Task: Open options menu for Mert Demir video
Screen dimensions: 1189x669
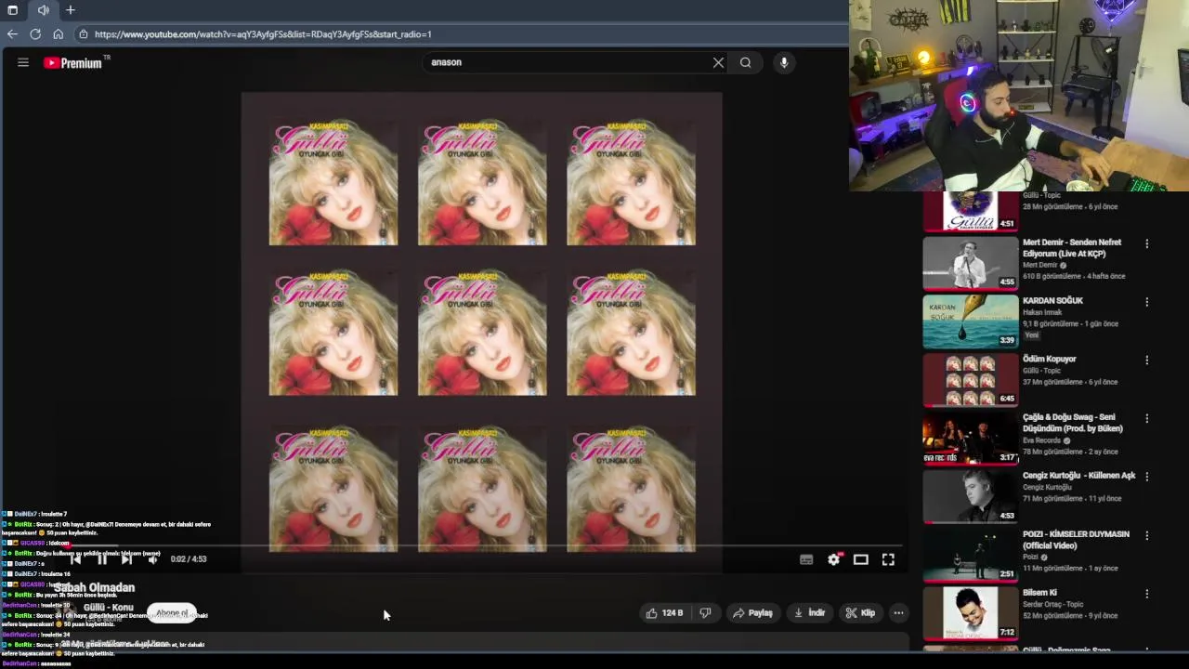Action: pyautogui.click(x=1147, y=243)
